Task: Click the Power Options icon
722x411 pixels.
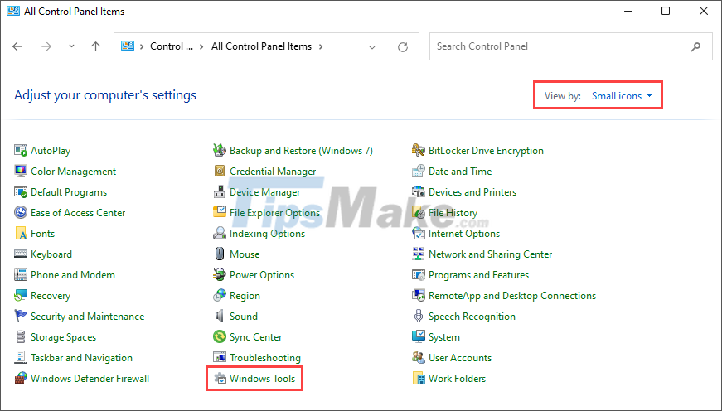Action: click(x=220, y=275)
